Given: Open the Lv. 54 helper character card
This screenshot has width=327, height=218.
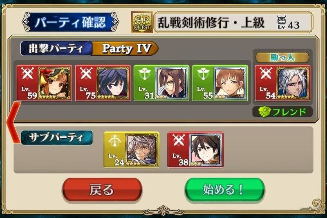Looking at the screenshot, I should tap(282, 83).
